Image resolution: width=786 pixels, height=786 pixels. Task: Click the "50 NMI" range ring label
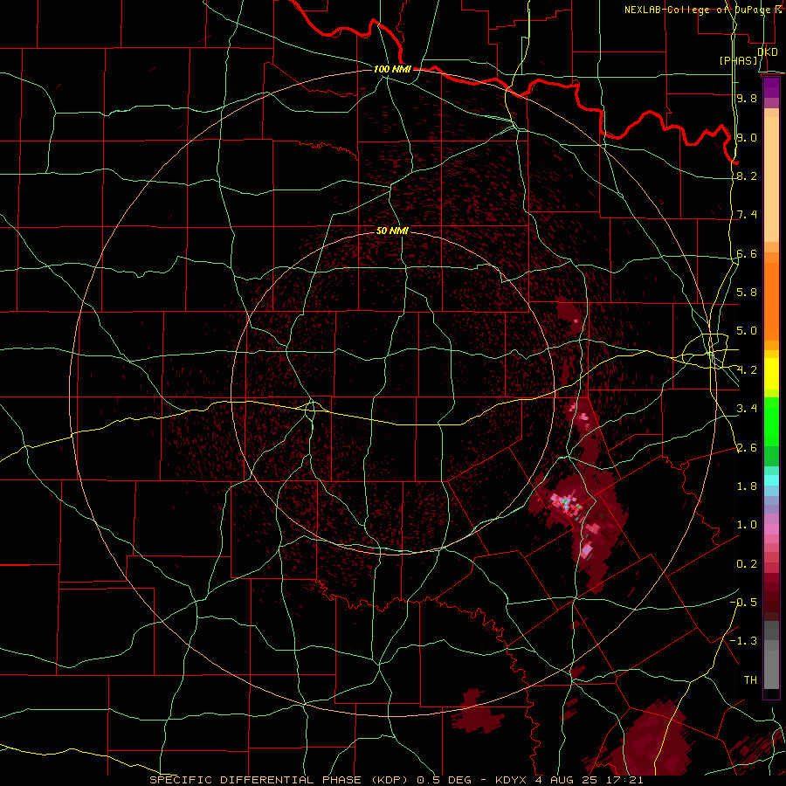point(392,231)
